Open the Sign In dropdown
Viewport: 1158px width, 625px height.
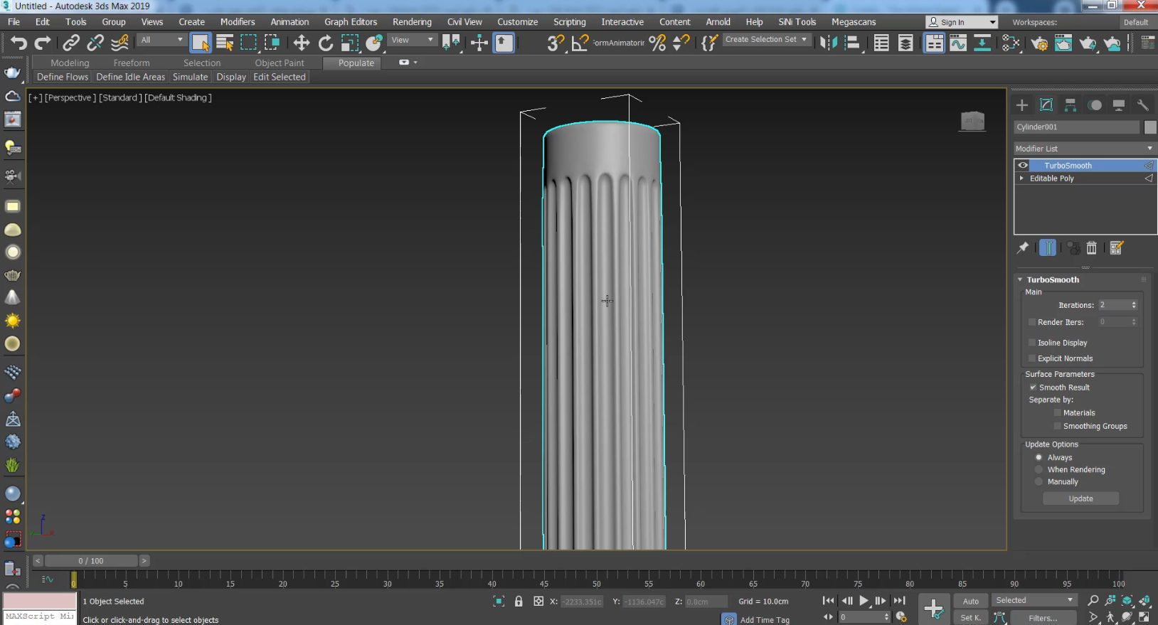tap(962, 22)
